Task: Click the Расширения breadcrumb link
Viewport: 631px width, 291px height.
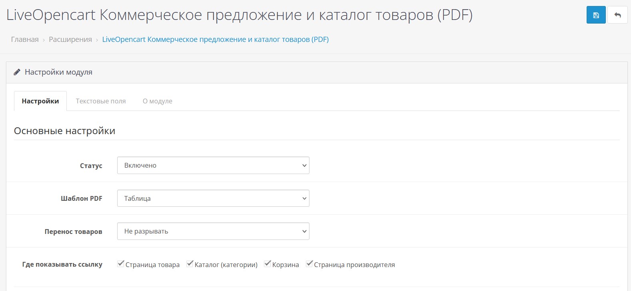Action: pos(70,40)
